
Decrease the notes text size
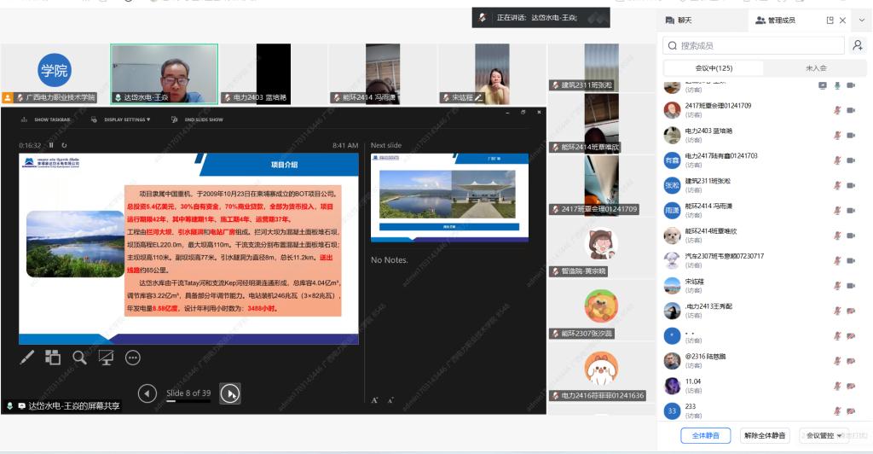(390, 400)
